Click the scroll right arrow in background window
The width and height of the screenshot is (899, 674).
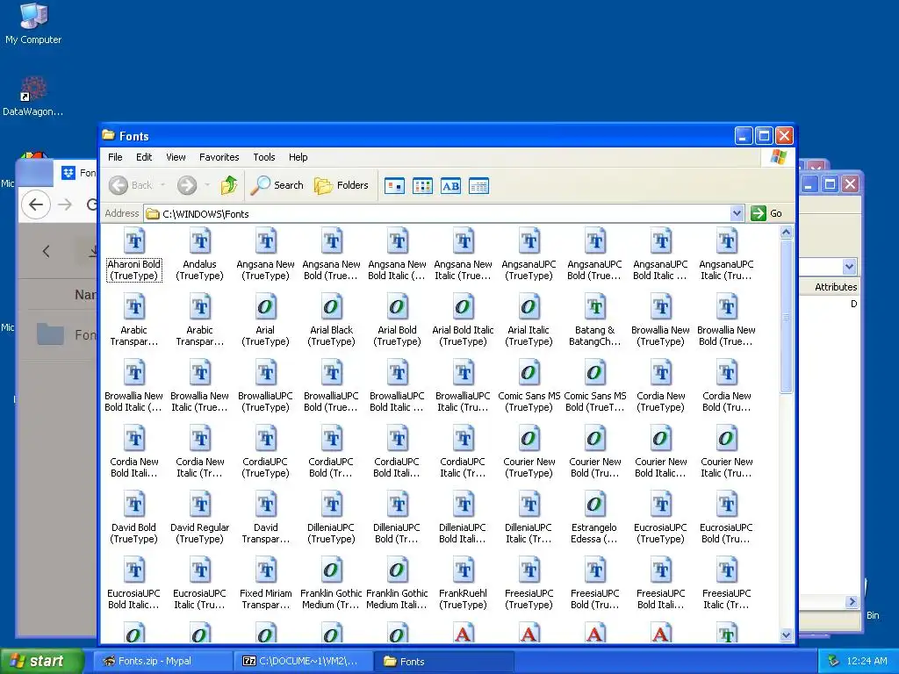click(x=852, y=601)
